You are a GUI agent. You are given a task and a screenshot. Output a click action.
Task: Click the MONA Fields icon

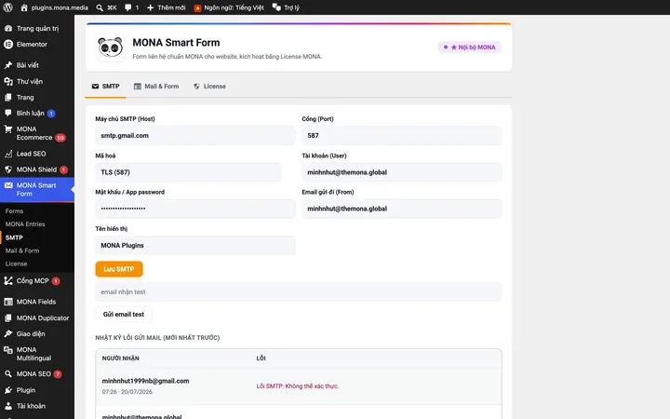[x=8, y=302]
